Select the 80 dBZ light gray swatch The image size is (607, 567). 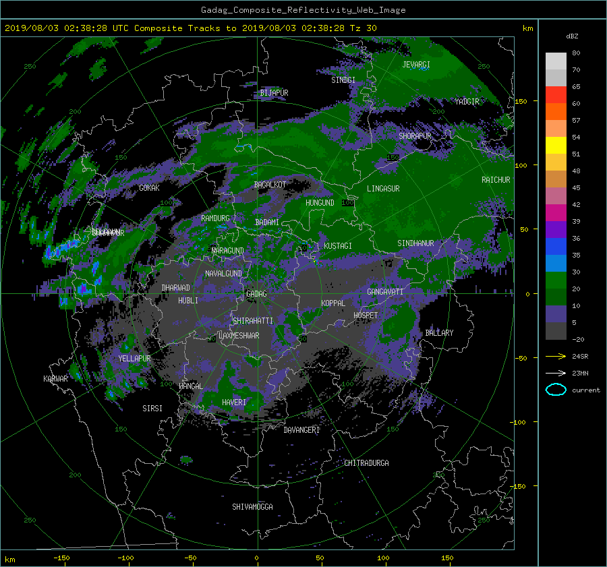pyautogui.click(x=556, y=61)
